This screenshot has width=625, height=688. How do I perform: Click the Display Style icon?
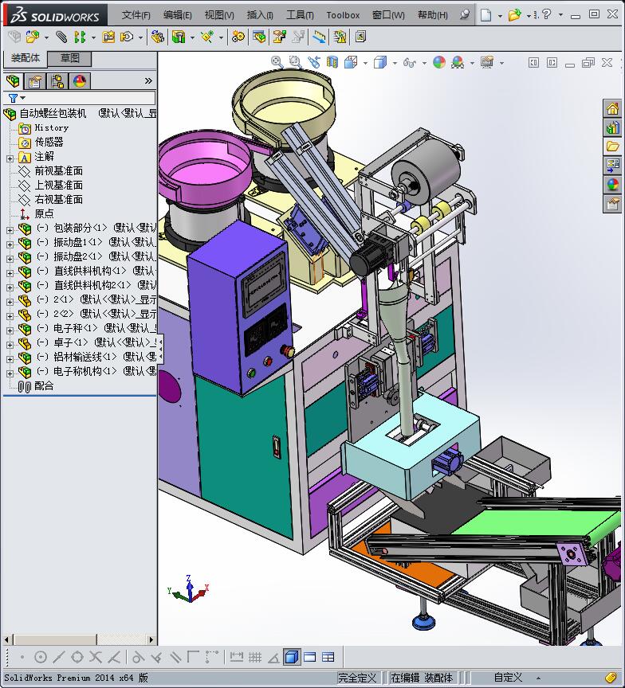tap(380, 62)
